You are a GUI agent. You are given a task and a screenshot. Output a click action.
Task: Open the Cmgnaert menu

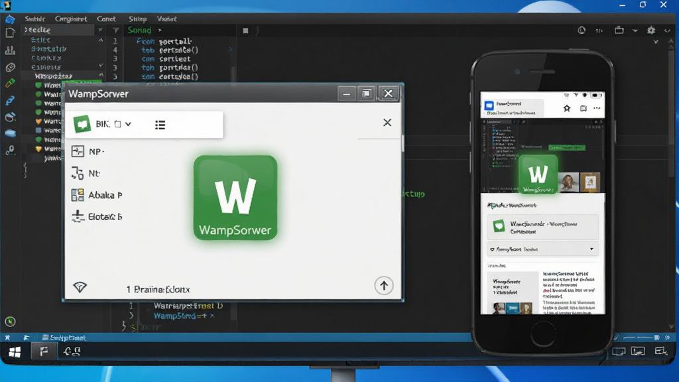point(70,19)
